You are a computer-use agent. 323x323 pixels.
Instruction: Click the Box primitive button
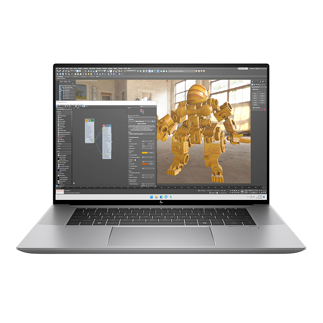[x=255, y=94]
